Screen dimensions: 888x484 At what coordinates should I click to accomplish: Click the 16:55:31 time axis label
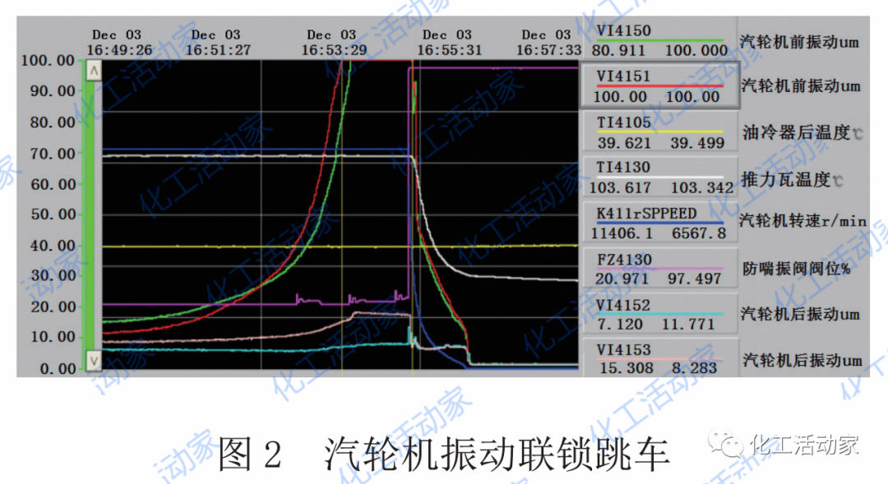(450, 50)
